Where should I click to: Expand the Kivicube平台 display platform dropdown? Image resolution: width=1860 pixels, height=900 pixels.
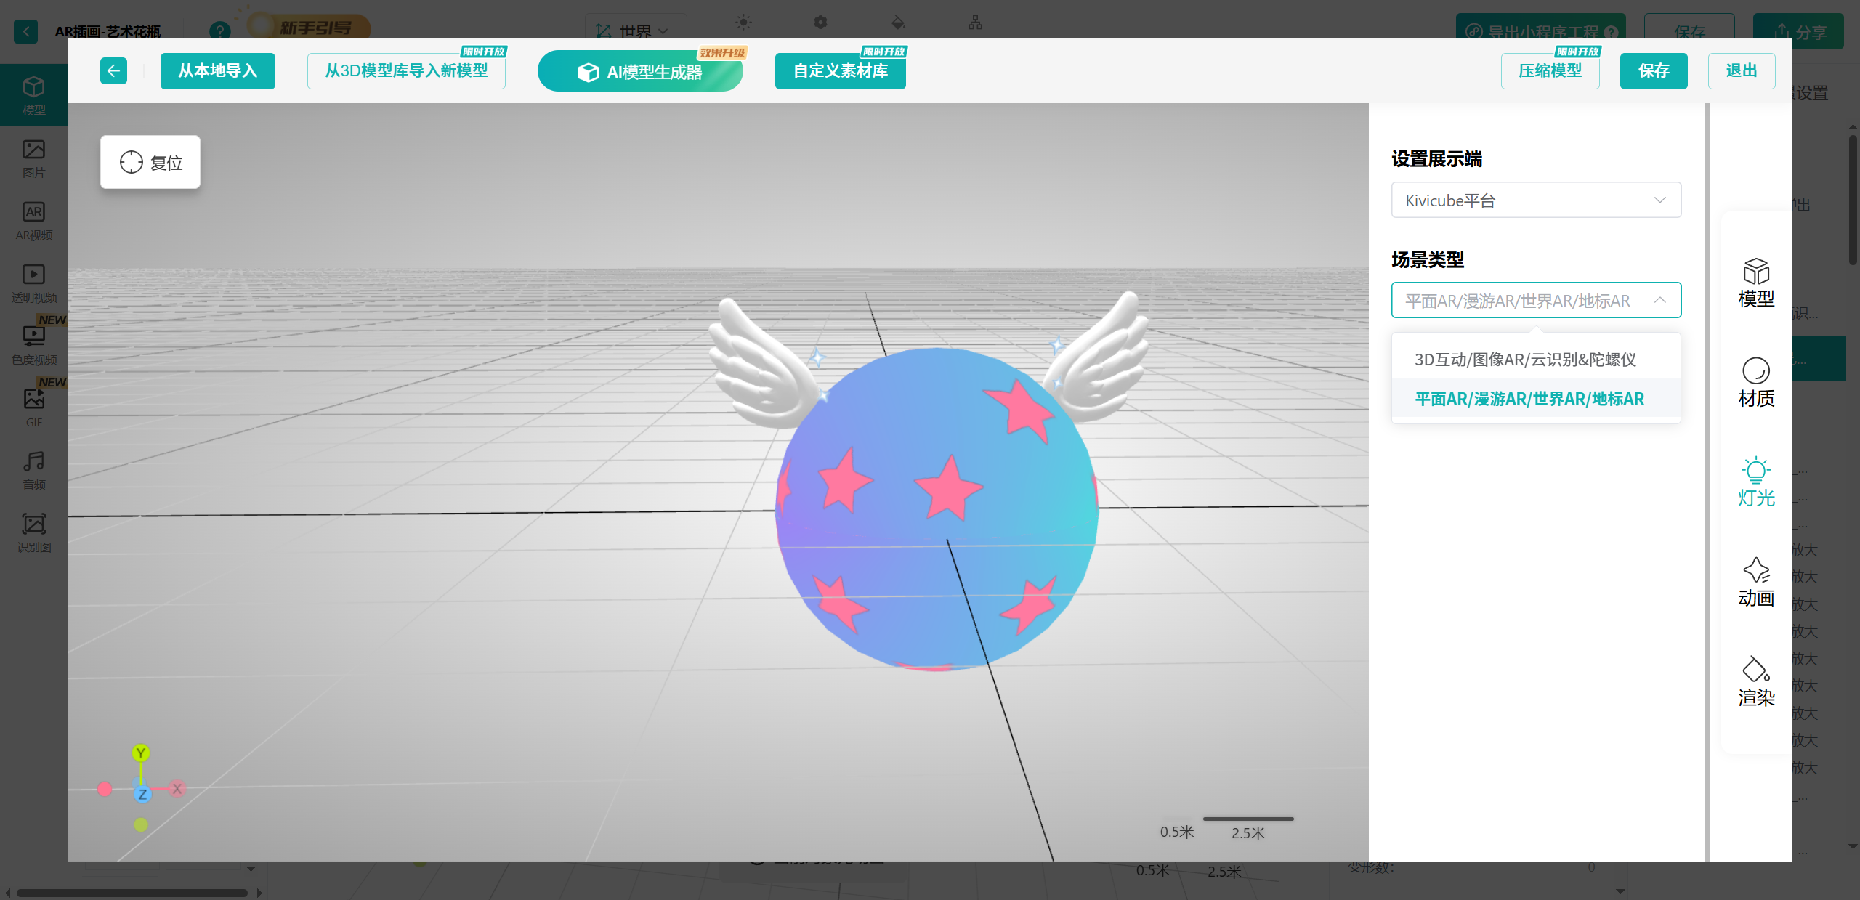click(1535, 200)
